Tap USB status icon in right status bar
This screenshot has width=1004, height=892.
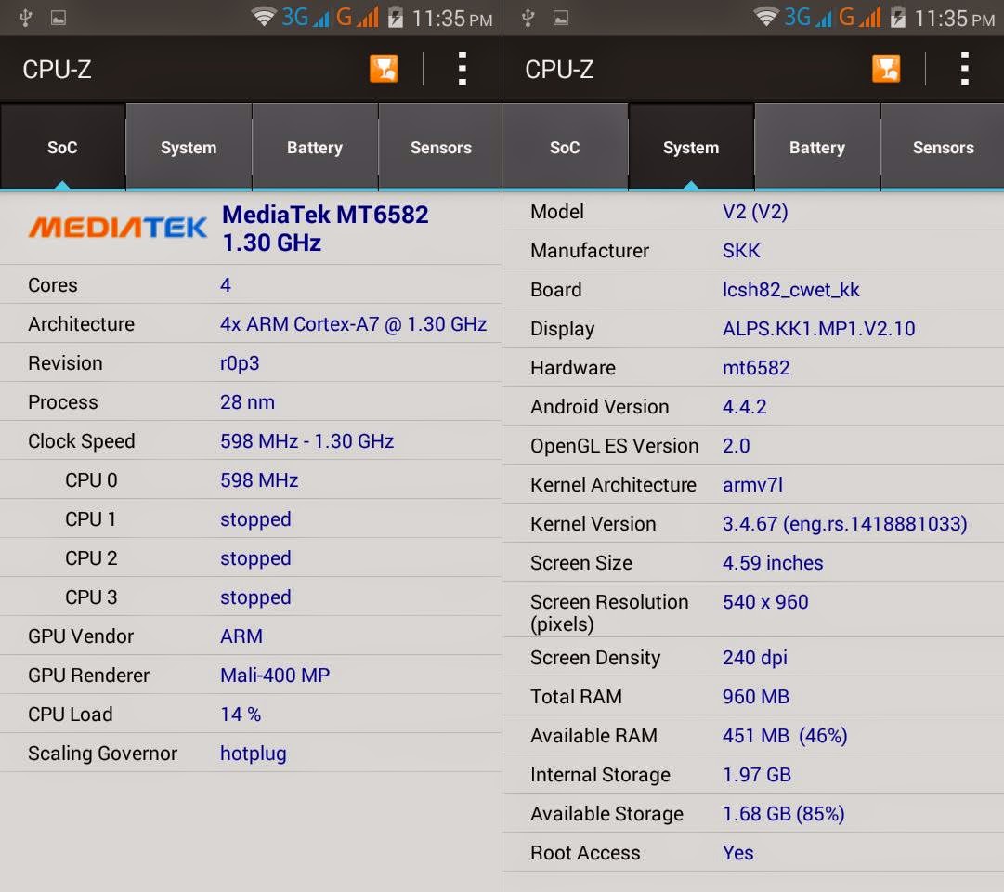click(x=528, y=18)
